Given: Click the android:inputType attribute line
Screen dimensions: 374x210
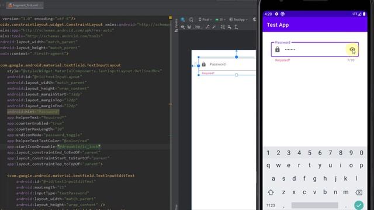Looking at the screenshot, I should (x=53, y=193).
